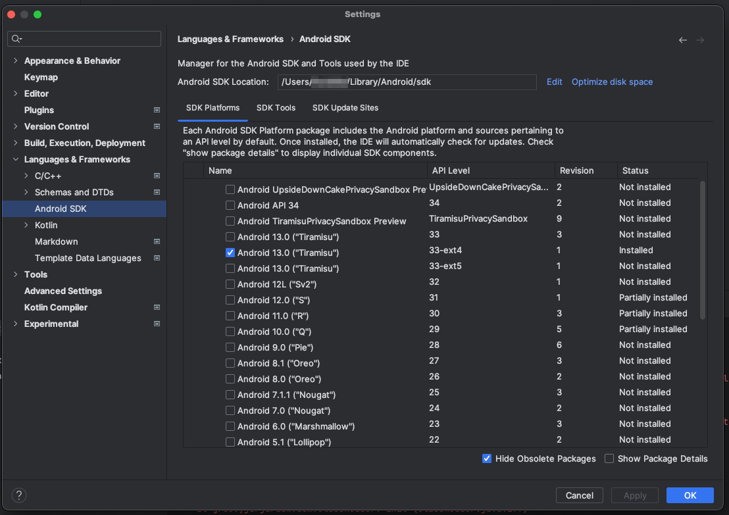Expand the Kotlin settings node
Image resolution: width=729 pixels, height=515 pixels.
click(x=26, y=225)
